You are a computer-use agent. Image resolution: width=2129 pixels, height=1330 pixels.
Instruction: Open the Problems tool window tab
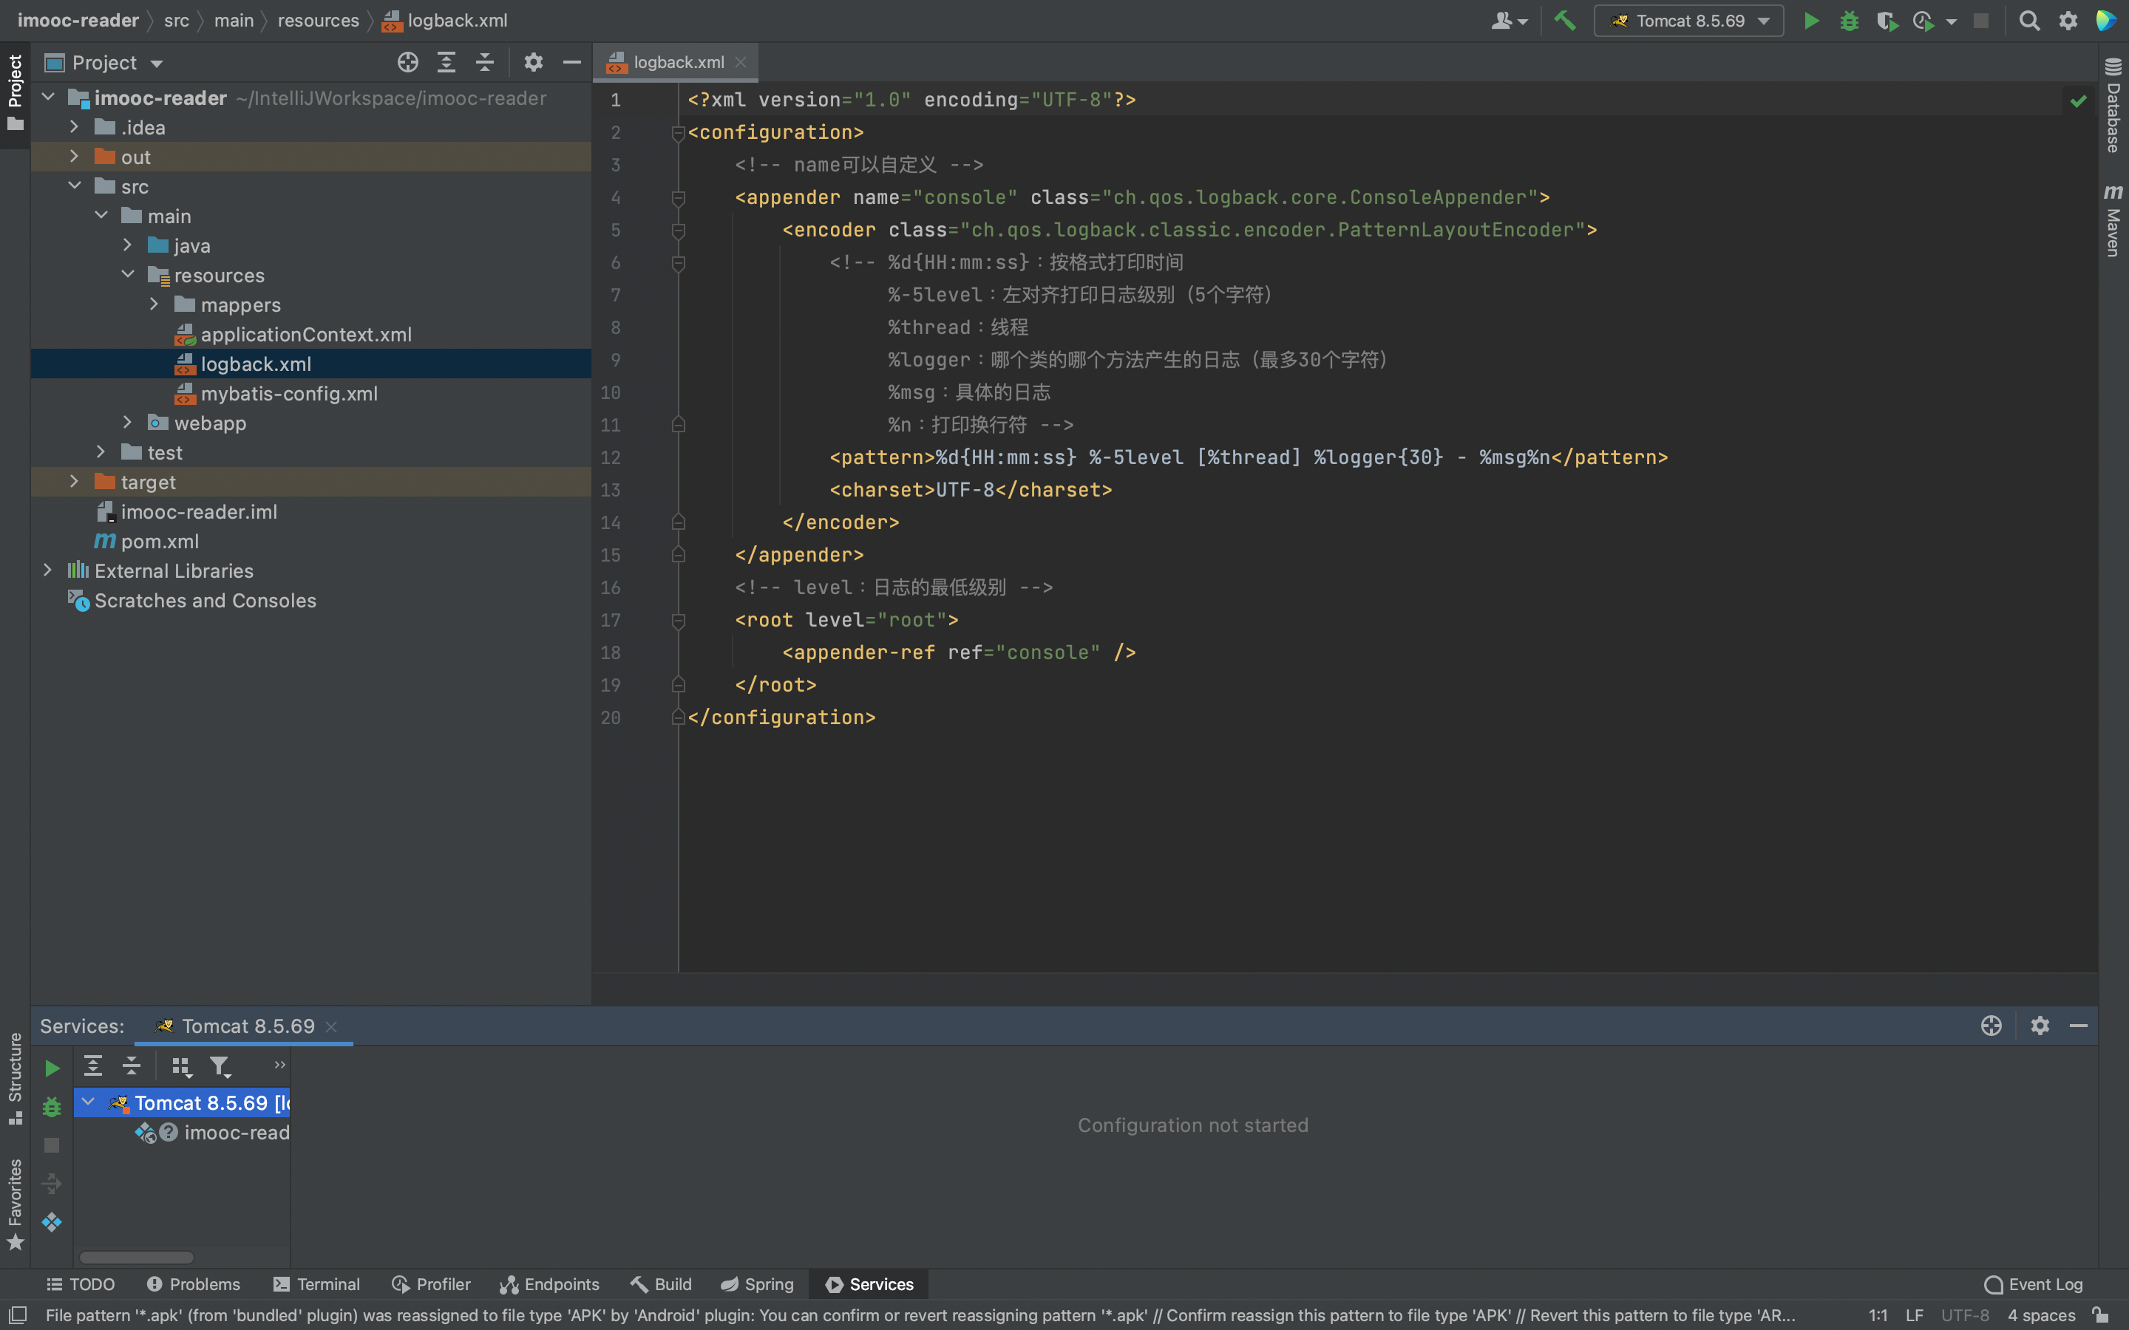click(x=193, y=1284)
